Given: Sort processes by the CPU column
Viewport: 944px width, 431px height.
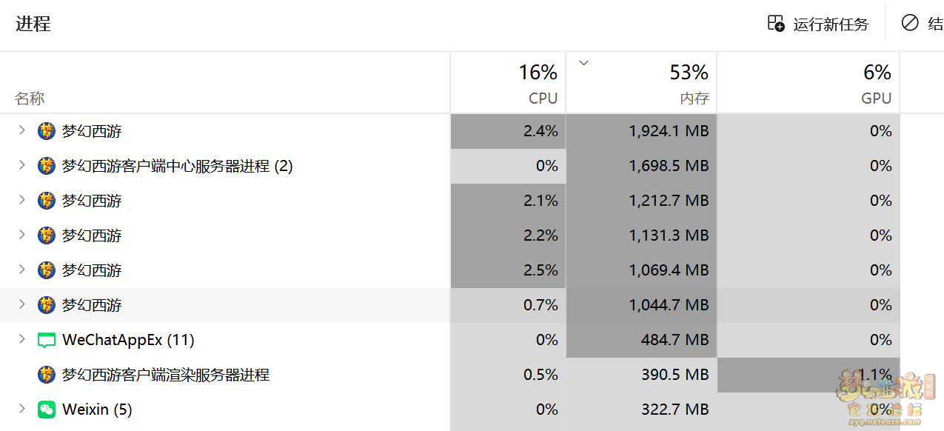Looking at the screenshot, I should (x=543, y=98).
